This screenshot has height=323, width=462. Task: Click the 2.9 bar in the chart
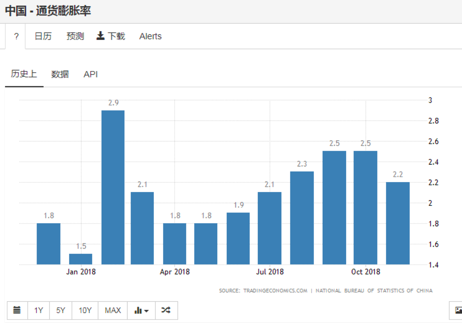point(113,187)
